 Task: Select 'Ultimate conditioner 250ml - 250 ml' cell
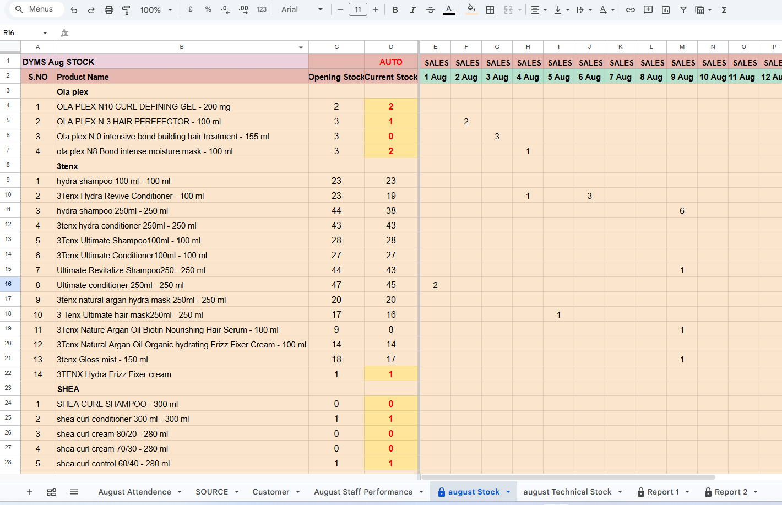182,285
